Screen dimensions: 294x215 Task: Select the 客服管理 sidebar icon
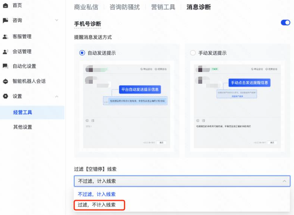click(x=5, y=36)
